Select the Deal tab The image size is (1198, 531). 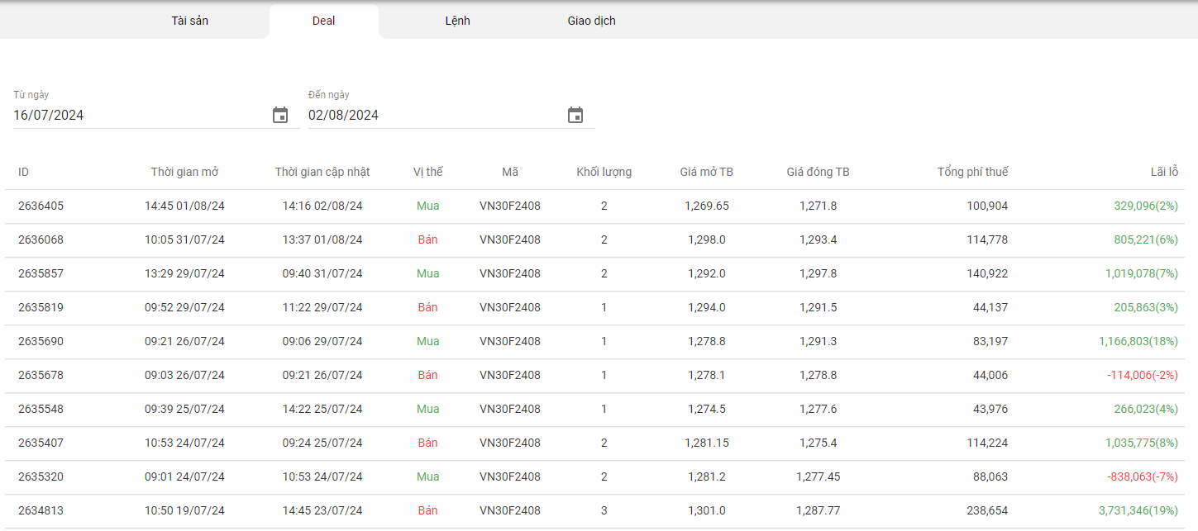pyautogui.click(x=323, y=21)
